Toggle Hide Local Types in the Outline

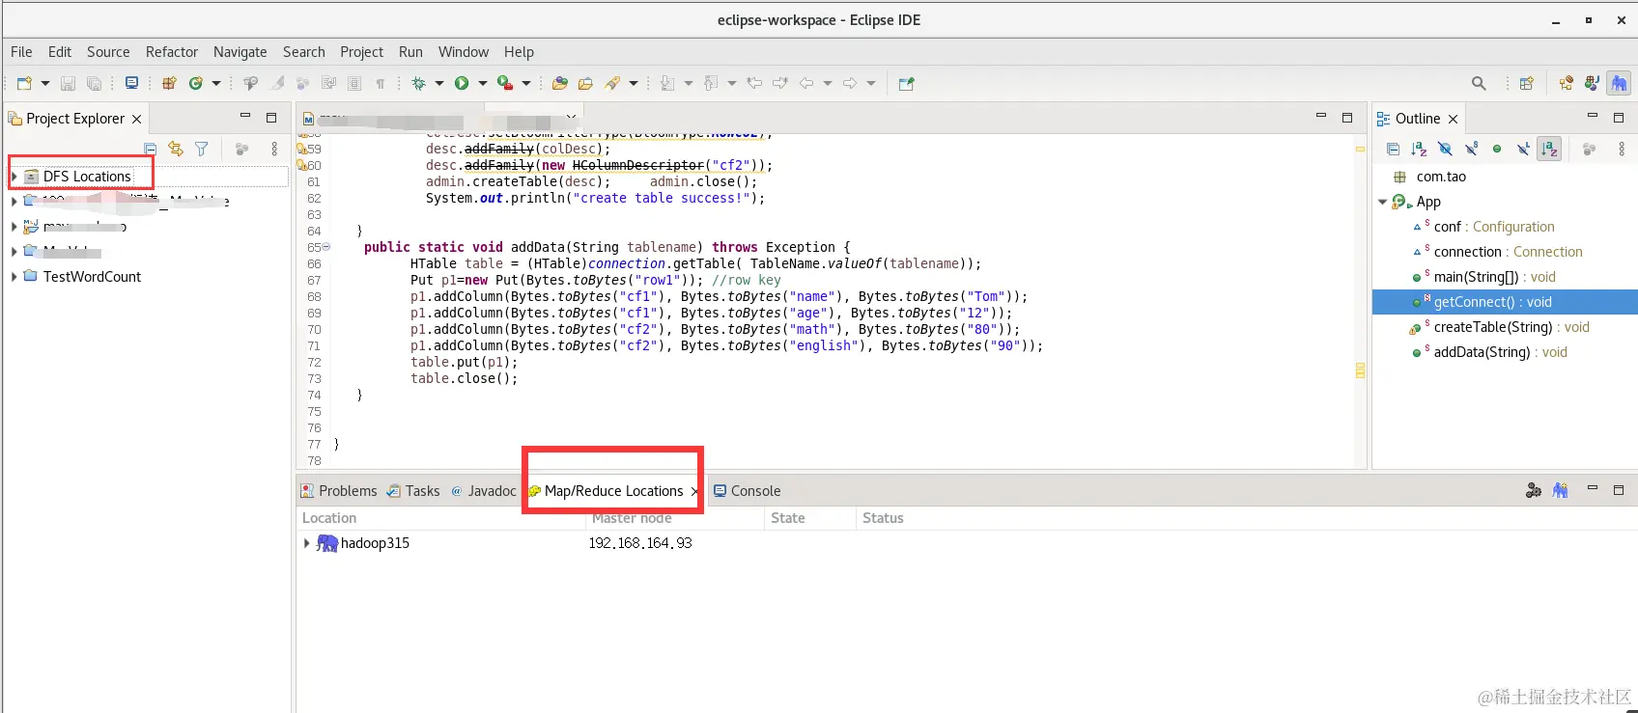[x=1523, y=149]
